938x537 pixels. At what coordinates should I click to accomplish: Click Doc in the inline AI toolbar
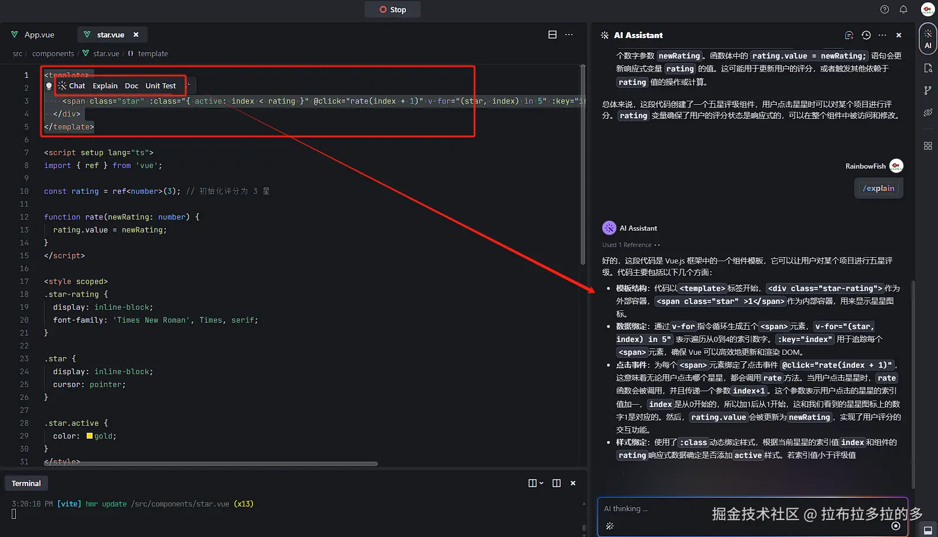[132, 85]
